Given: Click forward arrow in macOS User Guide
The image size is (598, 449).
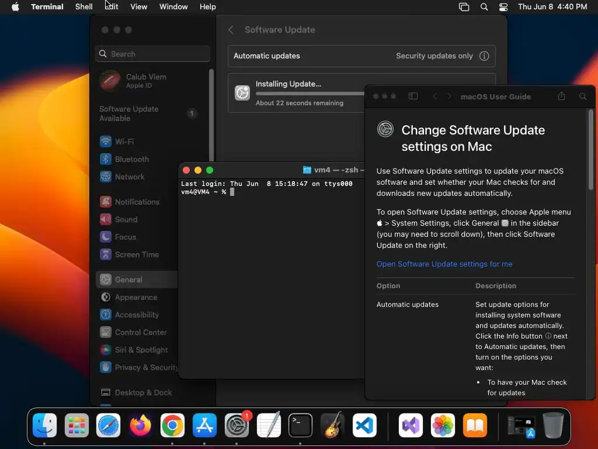Looking at the screenshot, I should tap(448, 96).
